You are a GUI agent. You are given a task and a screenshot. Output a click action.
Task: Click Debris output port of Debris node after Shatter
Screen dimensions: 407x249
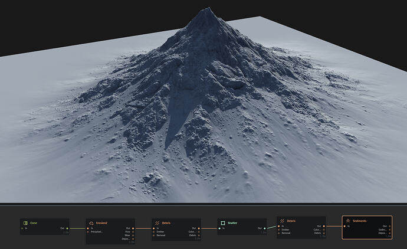click(x=324, y=233)
